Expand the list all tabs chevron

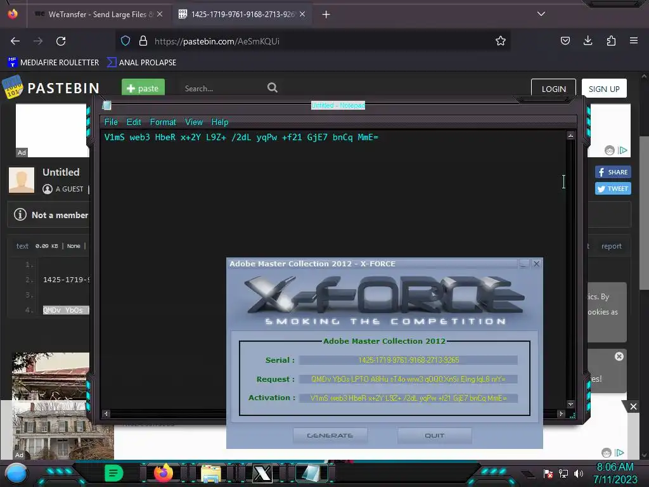(541, 14)
